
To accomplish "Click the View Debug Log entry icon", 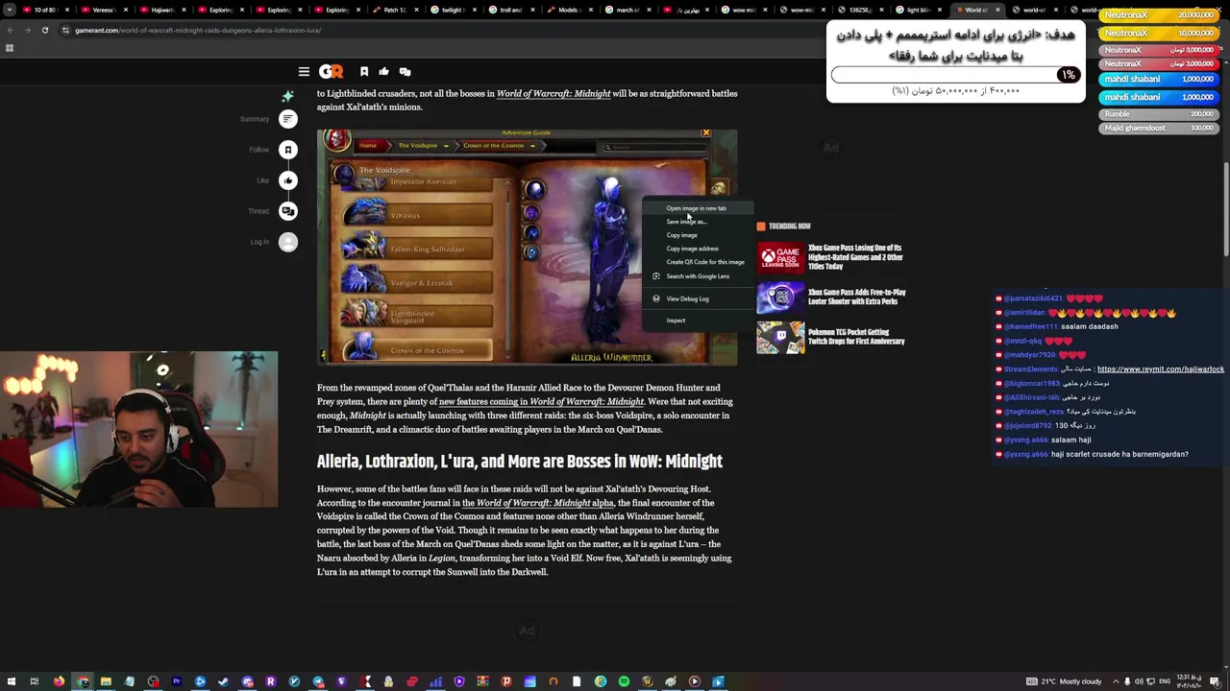I will [x=656, y=298].
